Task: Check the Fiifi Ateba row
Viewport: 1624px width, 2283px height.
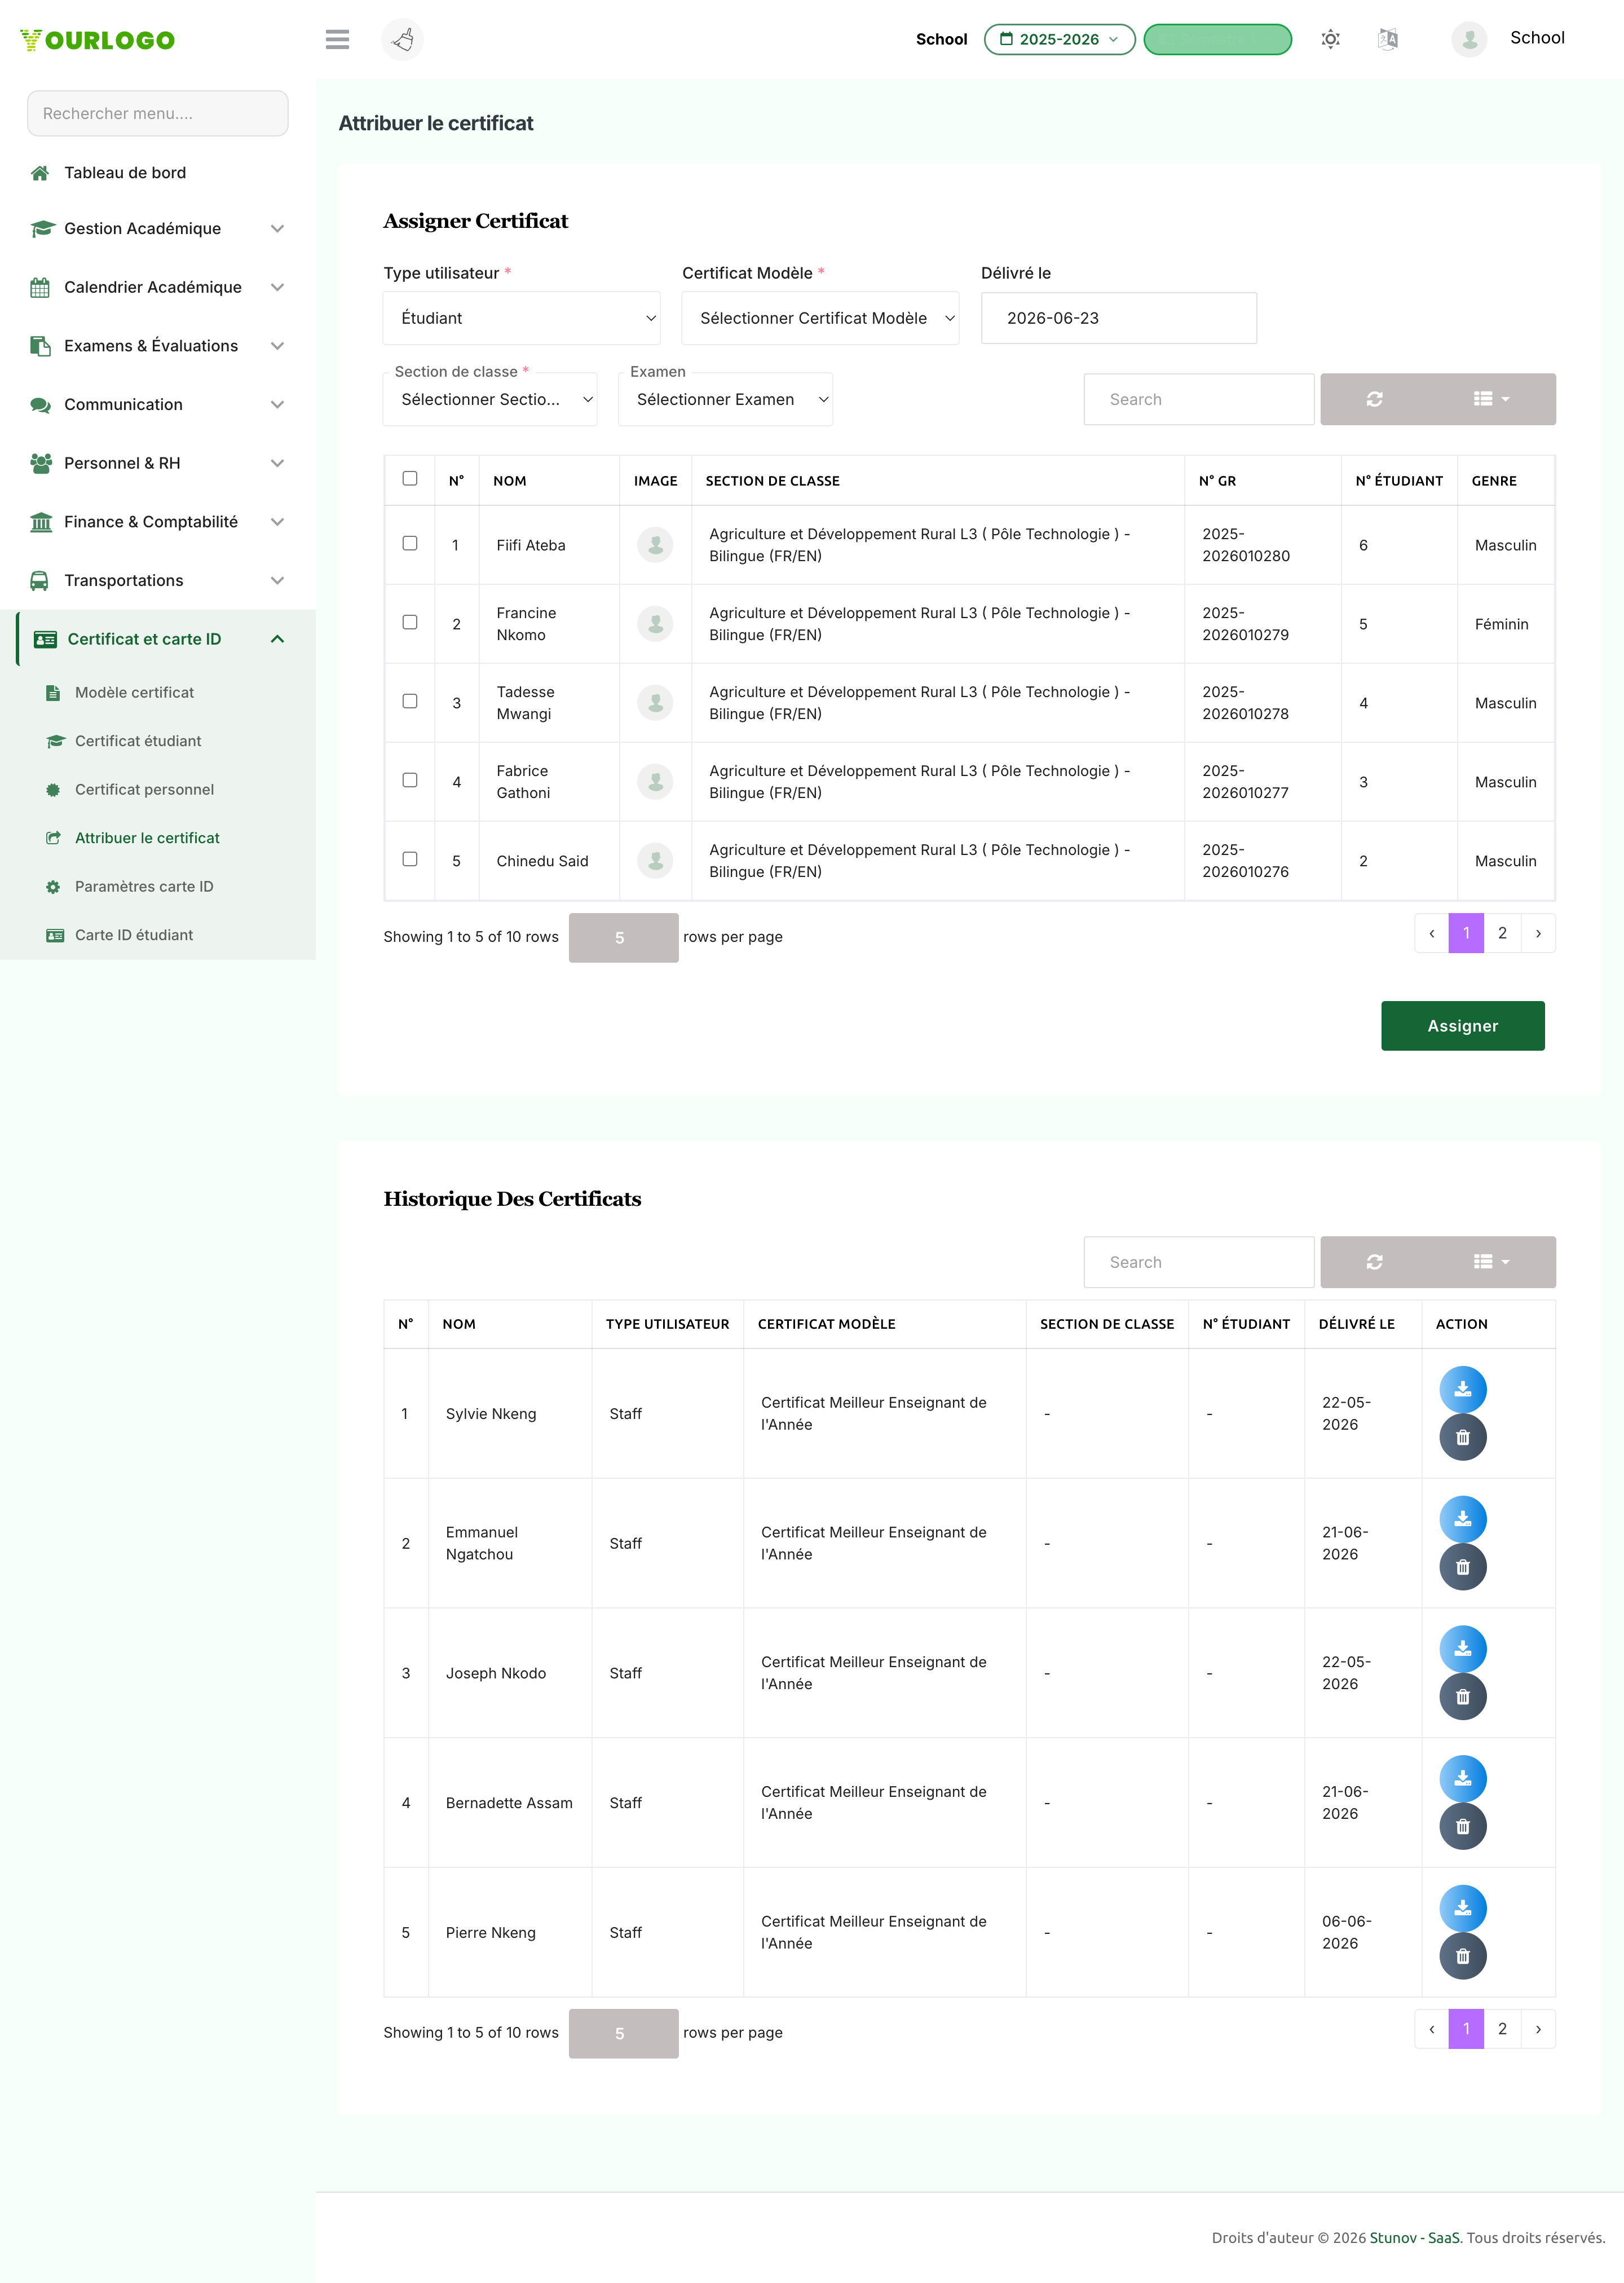Action: pyautogui.click(x=410, y=544)
